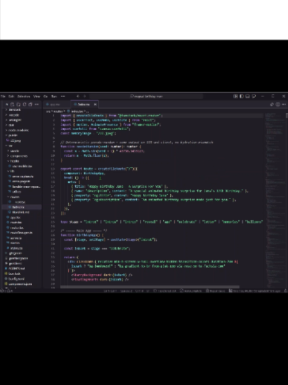Click the editor layout icon left of sidebar toggle
This screenshot has height=385, width=288.
235,96
